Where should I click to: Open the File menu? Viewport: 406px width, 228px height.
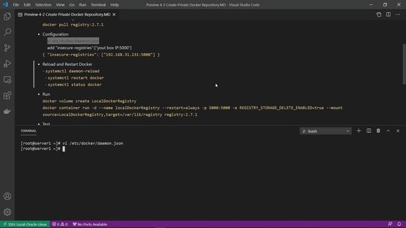point(16,4)
